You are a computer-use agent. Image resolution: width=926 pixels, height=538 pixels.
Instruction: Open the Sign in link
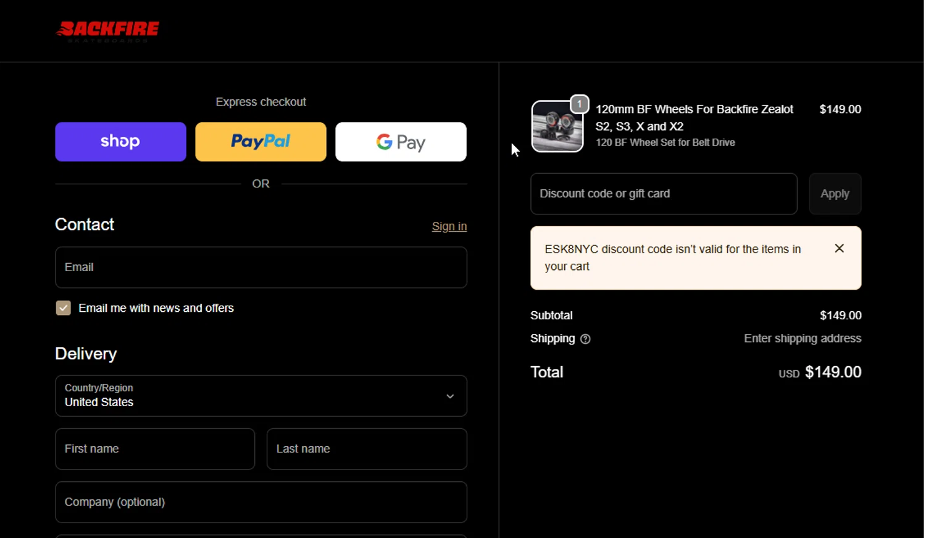tap(449, 226)
